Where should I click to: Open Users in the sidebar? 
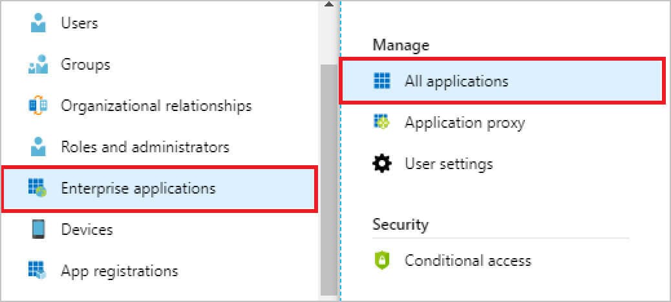point(80,24)
